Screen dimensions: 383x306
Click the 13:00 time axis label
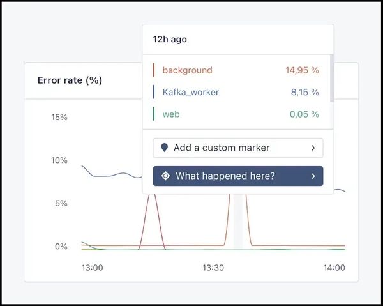point(92,268)
